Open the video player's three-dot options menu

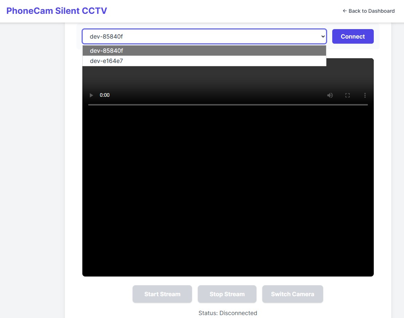[x=365, y=95]
